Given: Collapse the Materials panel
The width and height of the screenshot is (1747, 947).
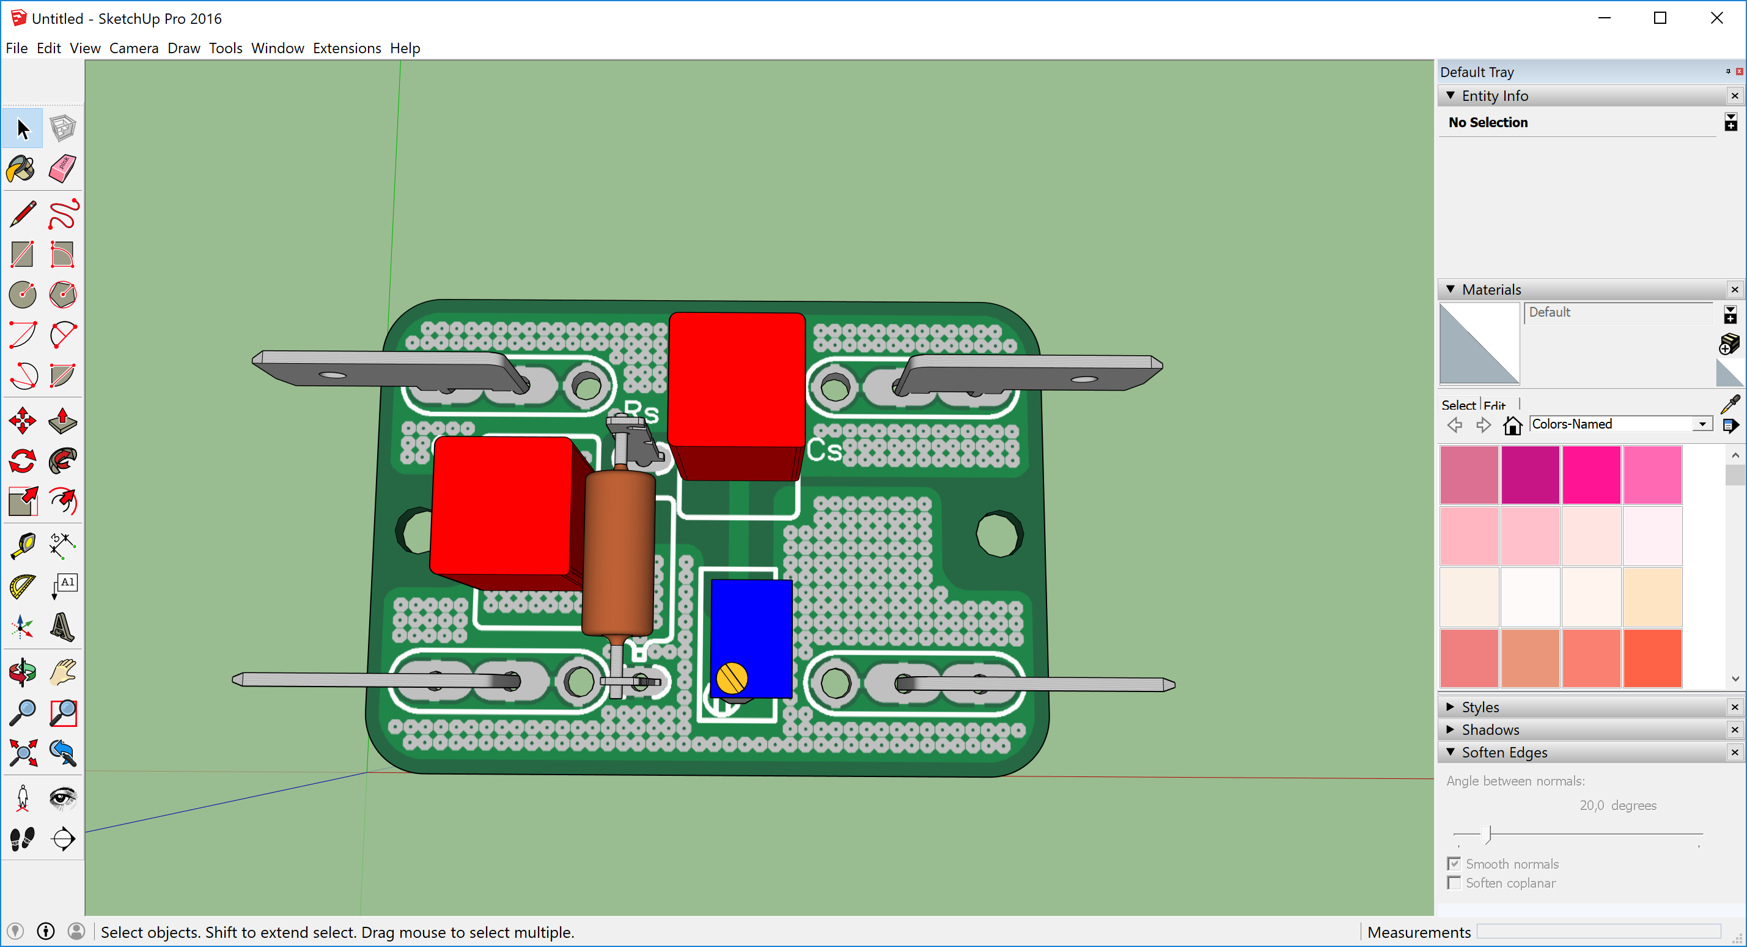Looking at the screenshot, I should [x=1450, y=289].
